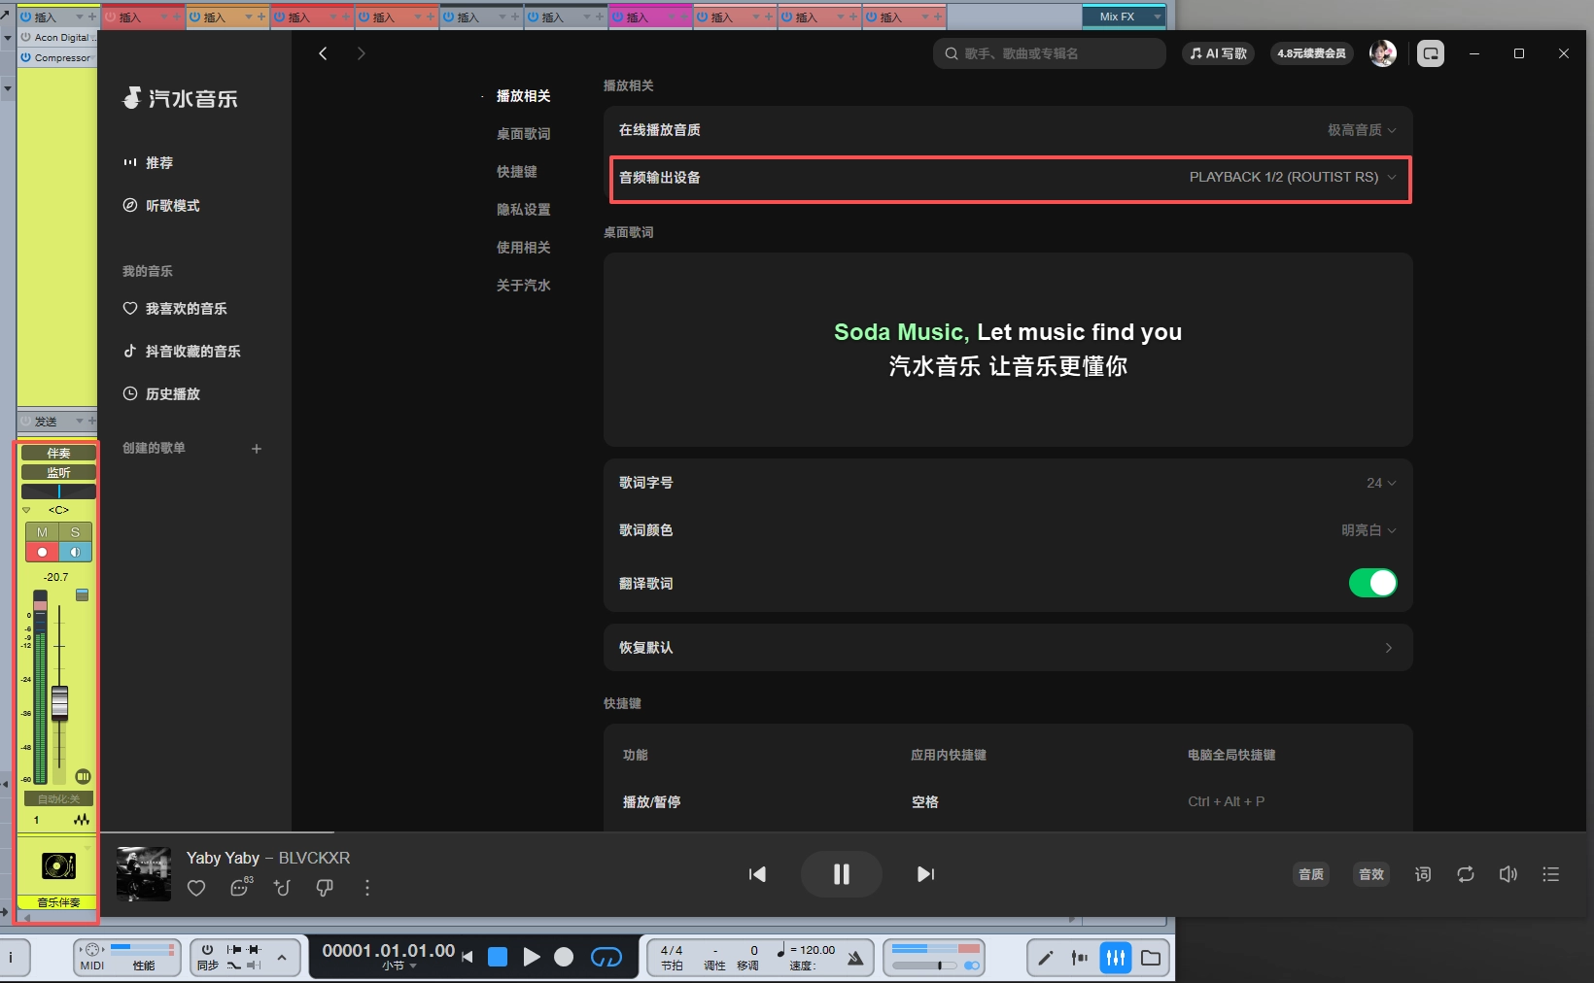Open the 音频输出设备 dropdown
The width and height of the screenshot is (1594, 983).
[1293, 177]
